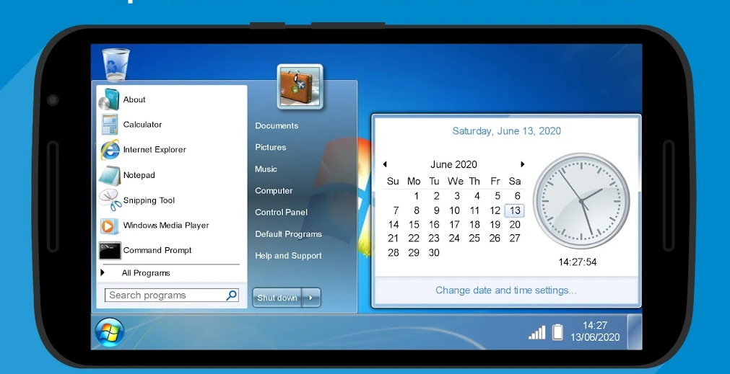Launch Internet Explorer via its icon
This screenshot has width=730, height=374.
tap(110, 150)
